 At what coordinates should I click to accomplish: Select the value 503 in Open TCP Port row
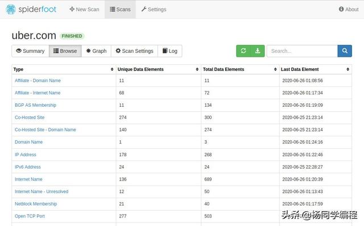tap(208, 216)
